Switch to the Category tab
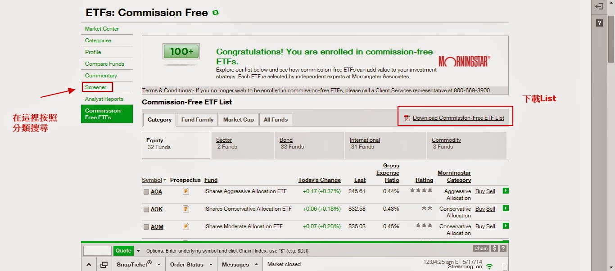Viewport: 615px width, 271px height. click(x=160, y=120)
